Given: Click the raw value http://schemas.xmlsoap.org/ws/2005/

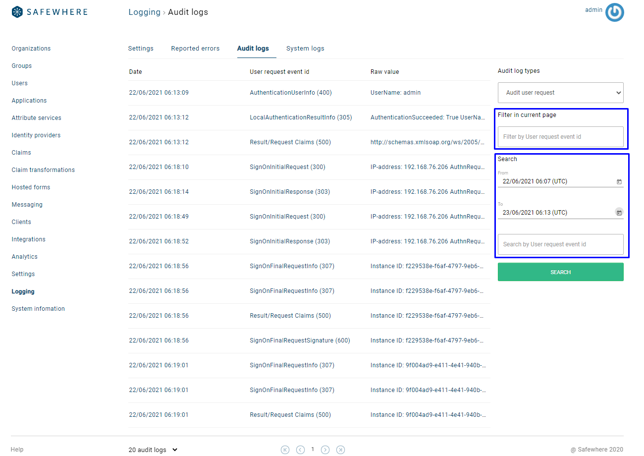Looking at the screenshot, I should click(x=428, y=142).
